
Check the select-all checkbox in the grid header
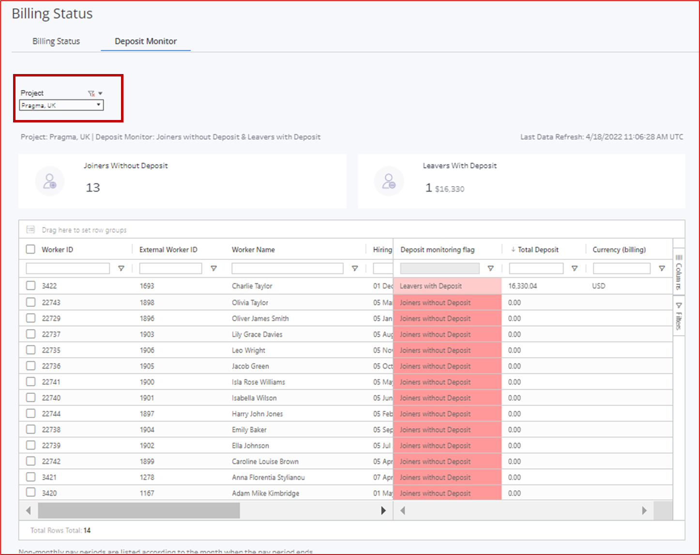30,249
